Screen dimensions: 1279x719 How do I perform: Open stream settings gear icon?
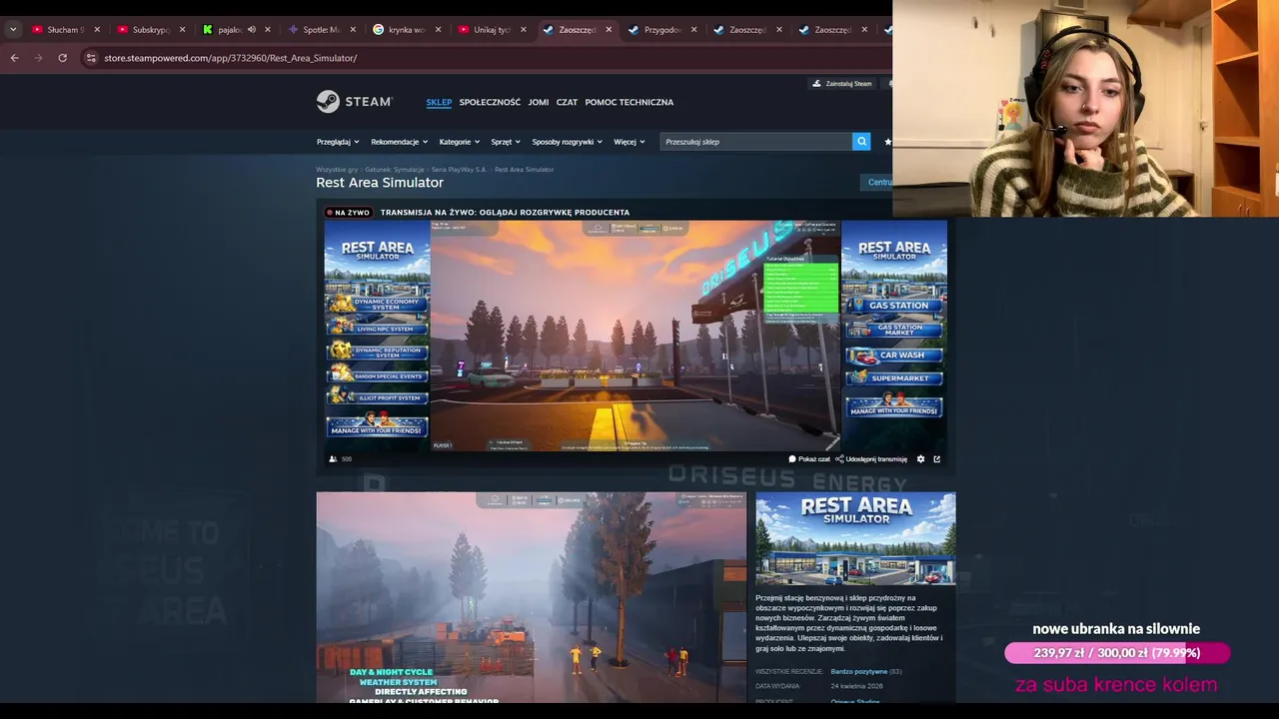920,459
